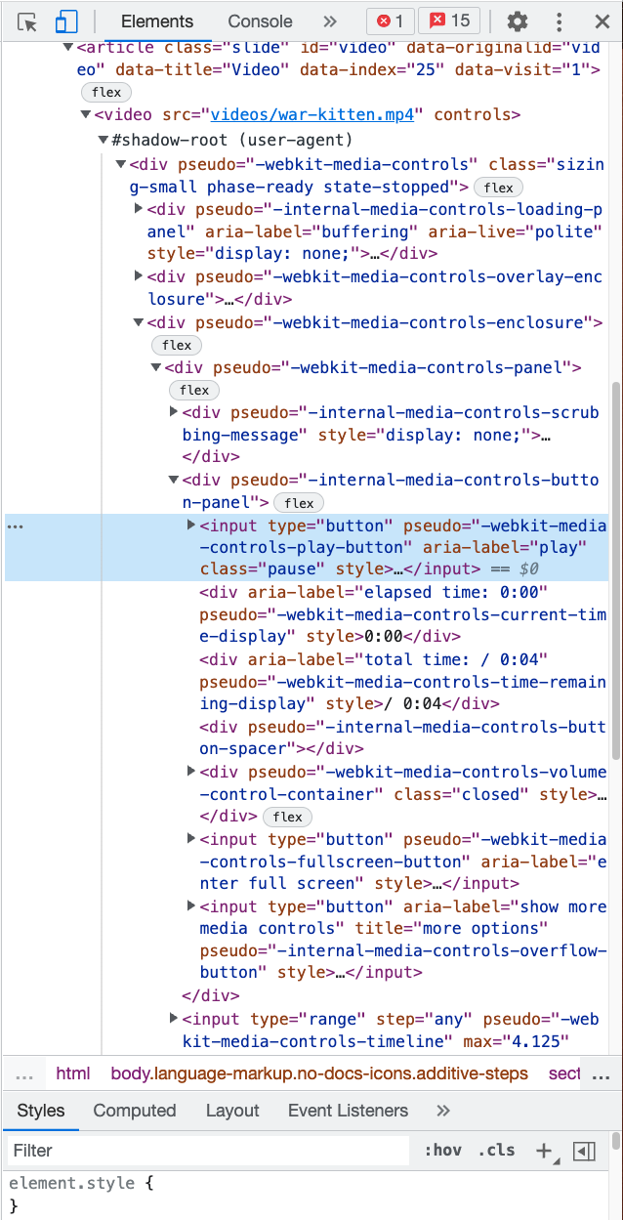
Task: Toggle the computed styles sidebar icon
Action: (x=584, y=1151)
